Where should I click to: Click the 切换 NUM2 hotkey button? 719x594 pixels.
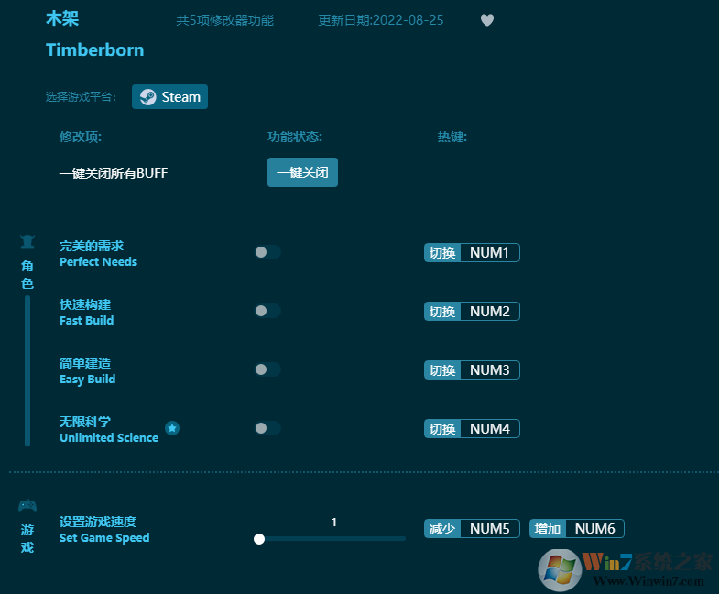[472, 312]
